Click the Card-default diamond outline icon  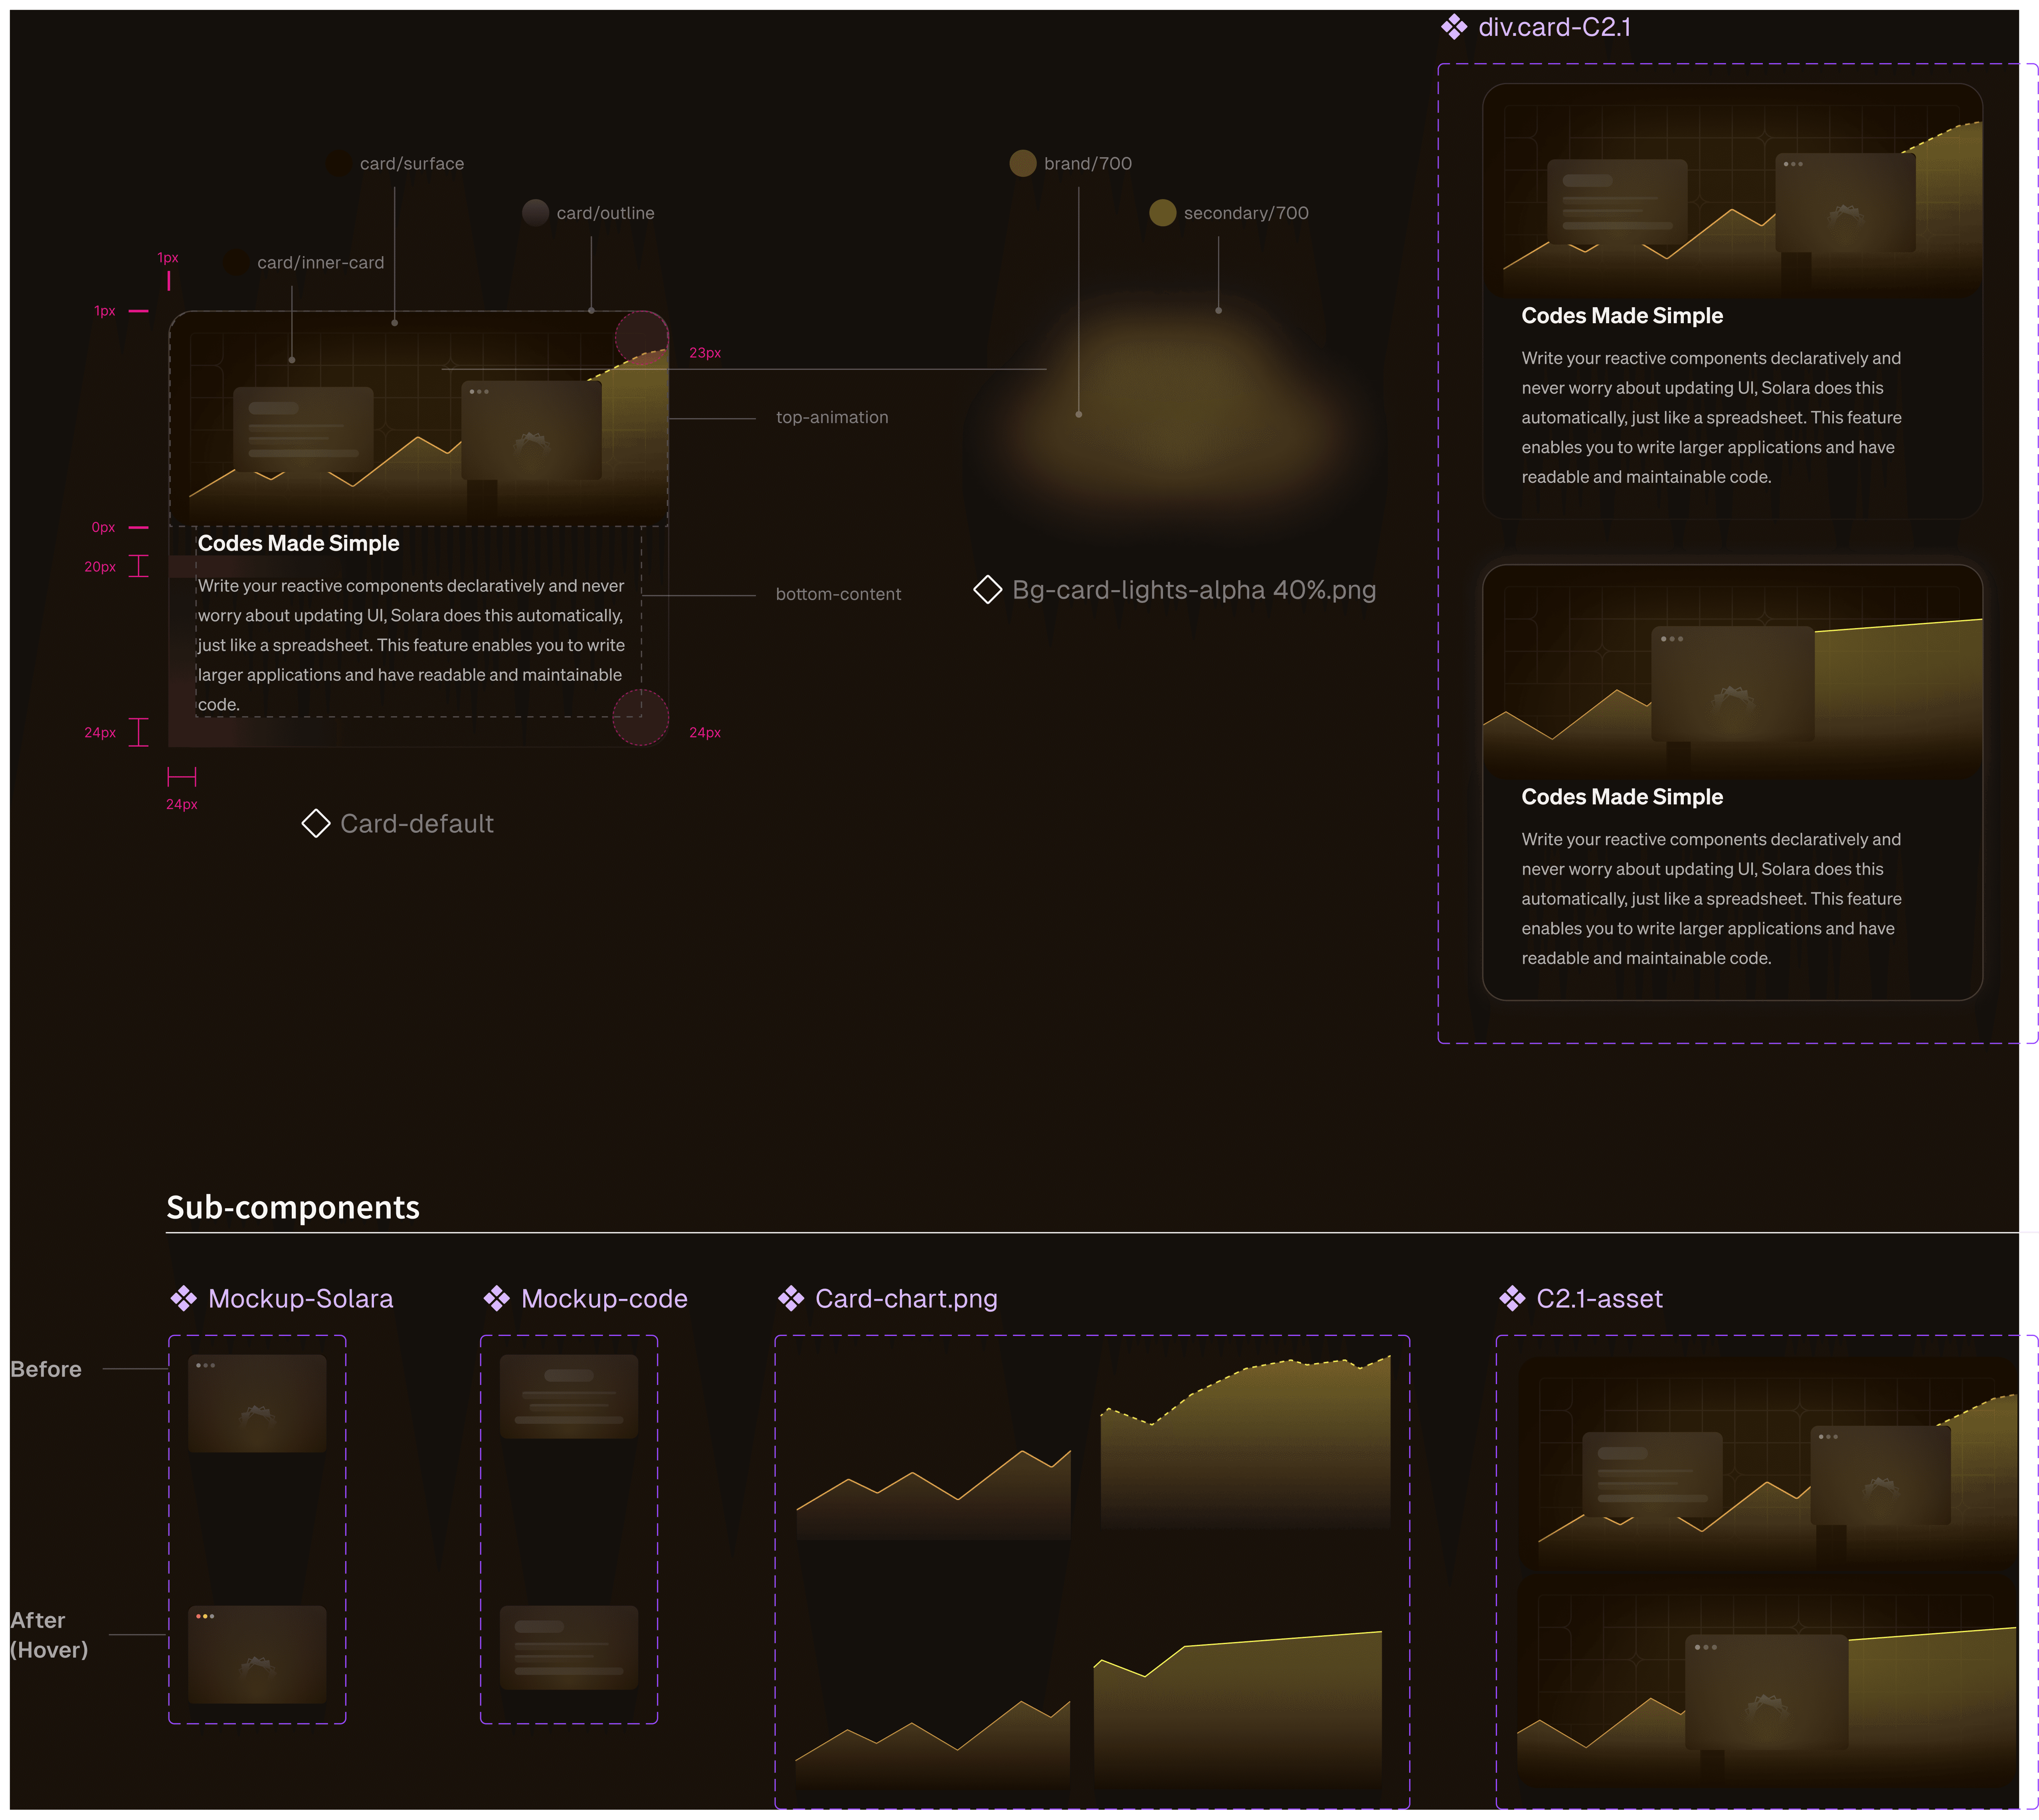point(316,823)
